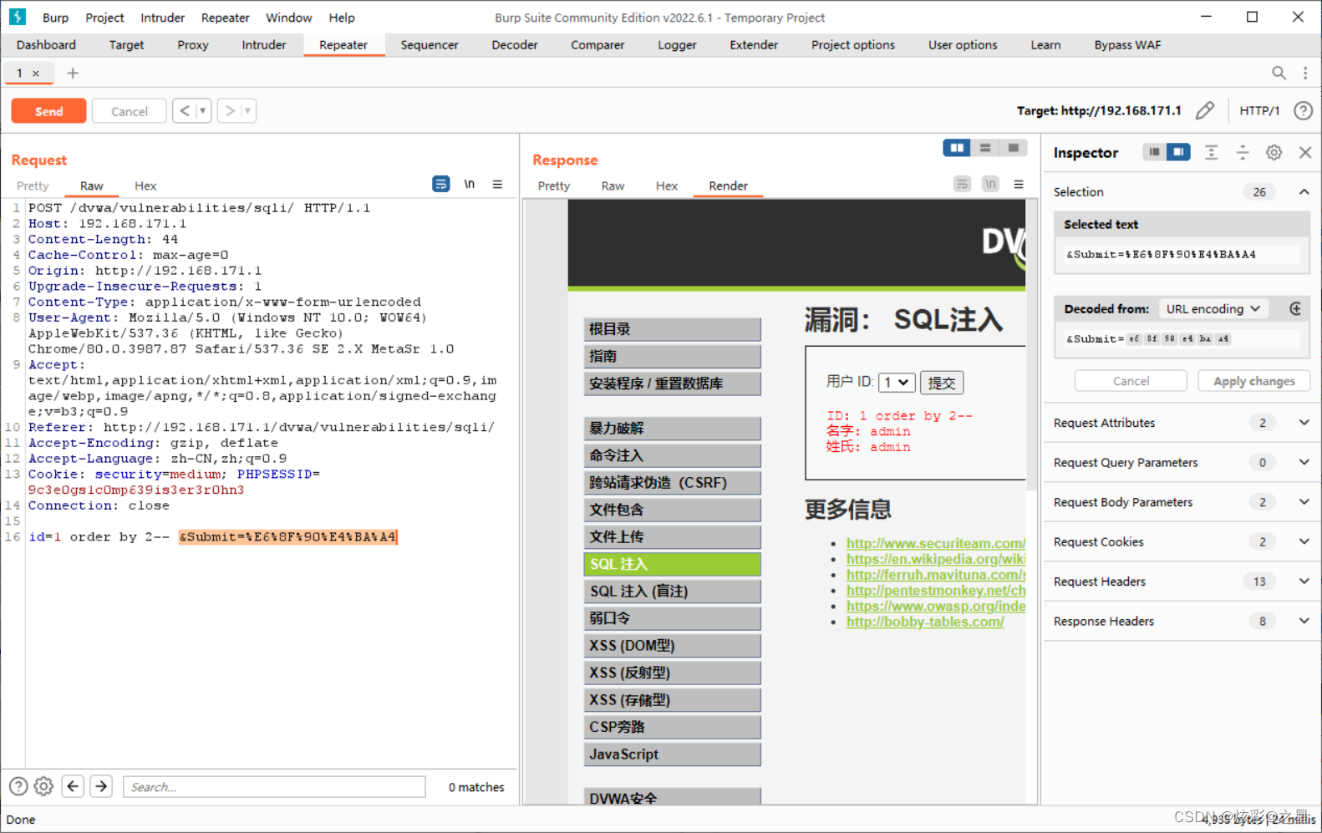Switch to side-by-side request/response layout
Image resolution: width=1322 pixels, height=833 pixels.
click(957, 148)
